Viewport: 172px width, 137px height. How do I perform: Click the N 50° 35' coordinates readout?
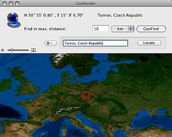pyautogui.click(x=54, y=15)
